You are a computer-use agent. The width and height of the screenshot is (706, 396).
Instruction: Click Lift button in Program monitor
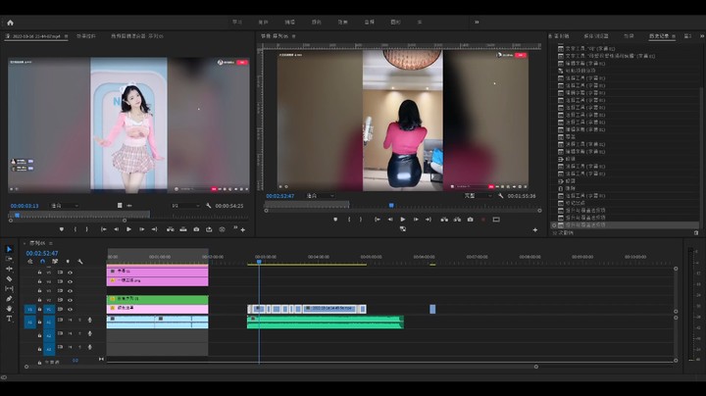(x=444, y=220)
